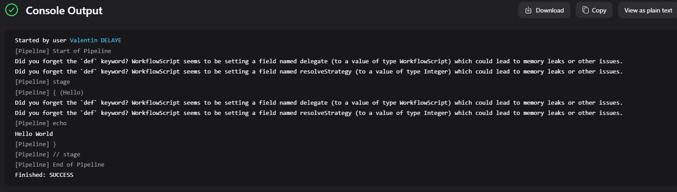Click the Console Output heading
Viewport: 677px width, 192px height.
tap(64, 11)
